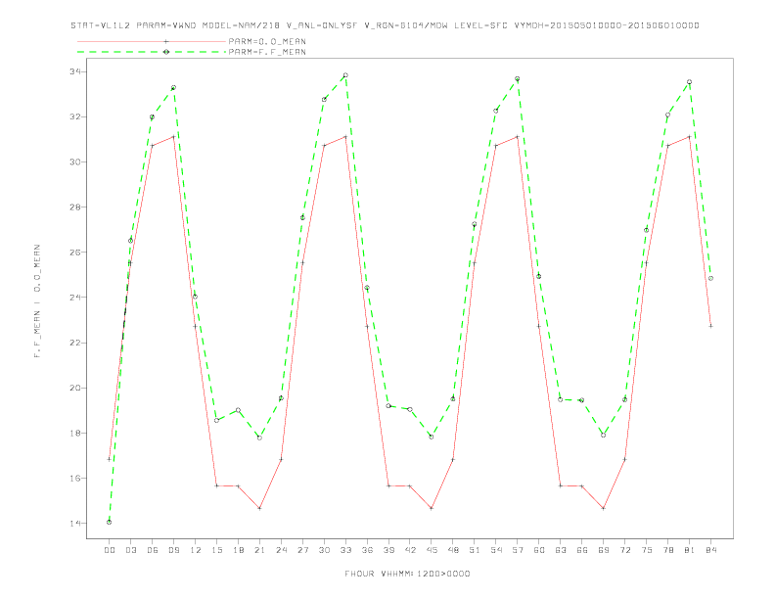The width and height of the screenshot is (775, 599).
Task: Click the x-axis tick label 12
Action: 196,550
